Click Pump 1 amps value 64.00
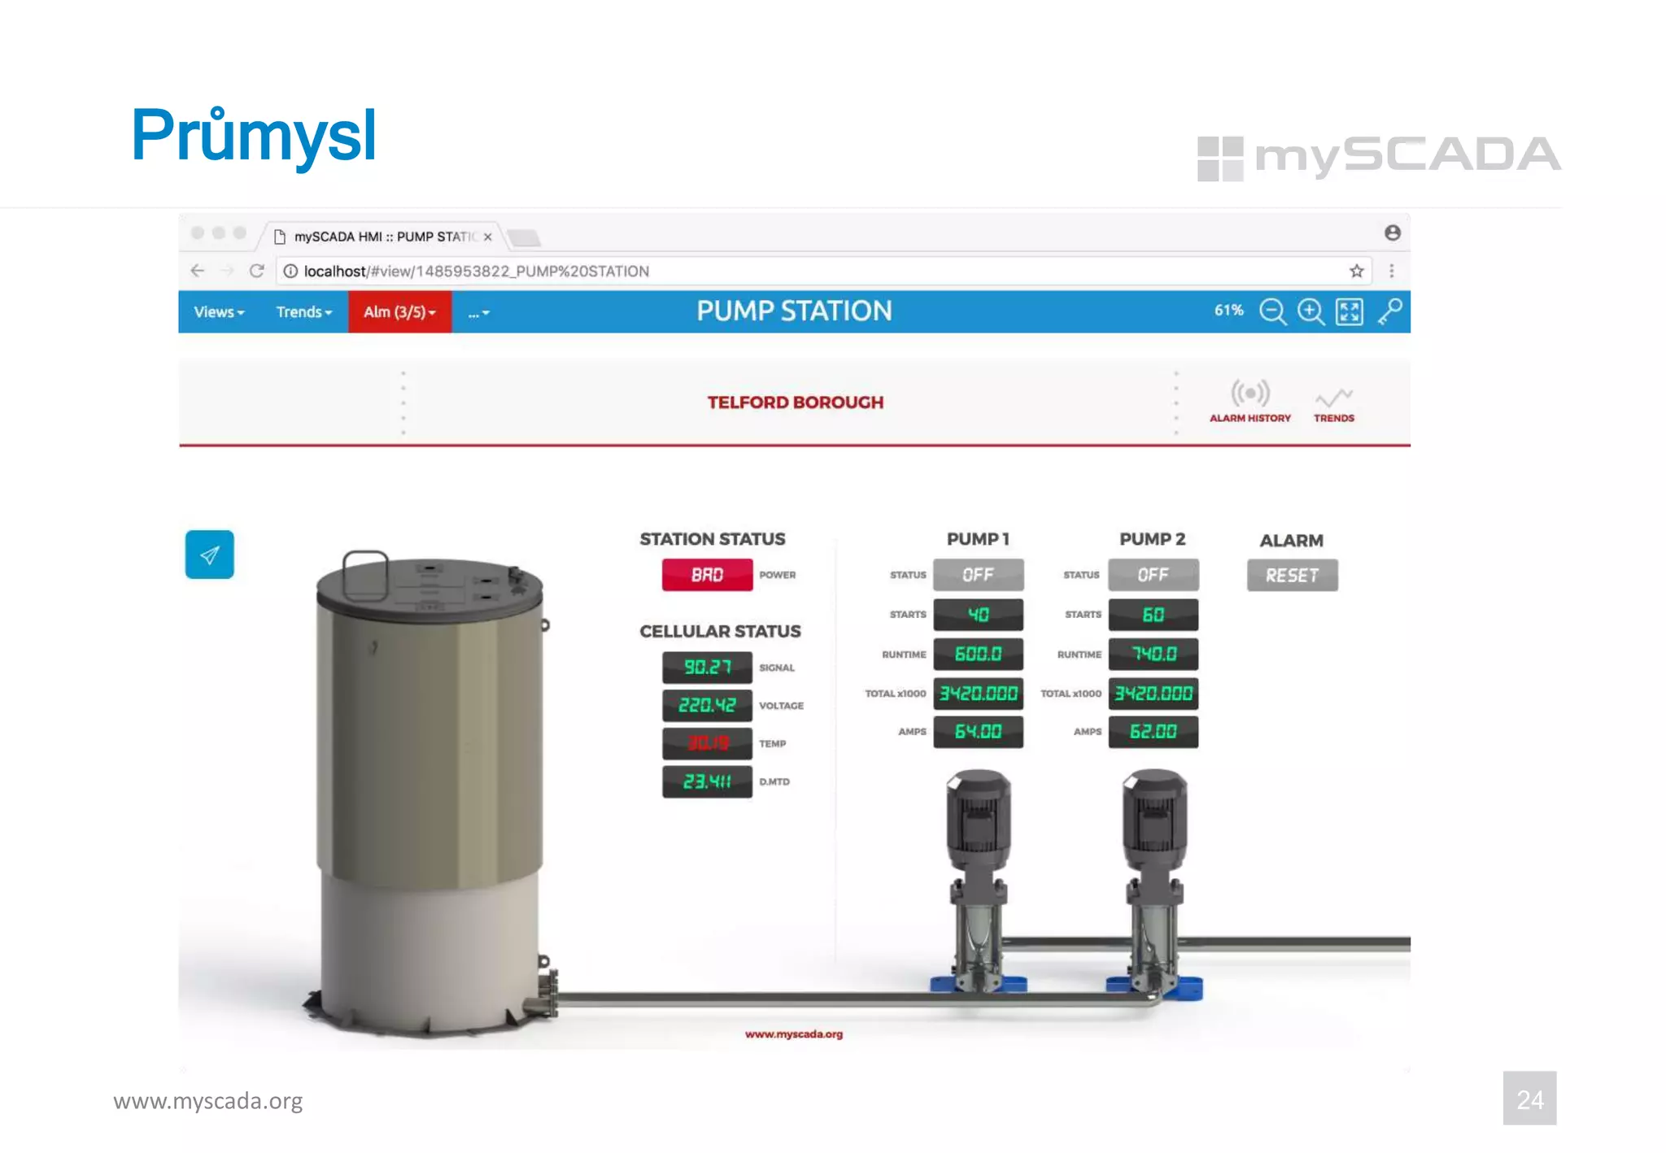Screen dimensions: 1666x1153 978,732
